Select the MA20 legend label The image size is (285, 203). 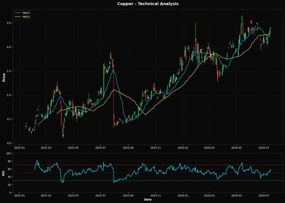26,13
